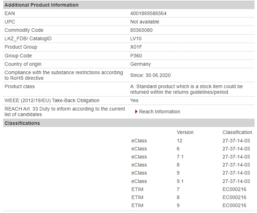Image resolution: width=257 pixels, height=213 pixels.
Task: Click the Country of origin value Germany
Action: (140, 64)
